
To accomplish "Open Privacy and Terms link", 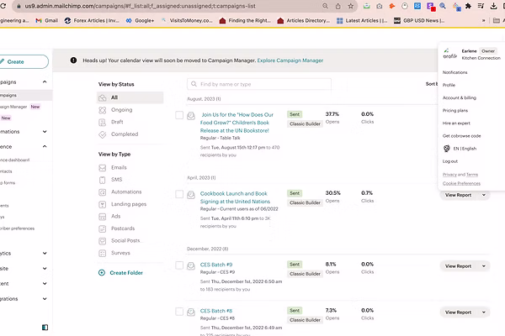I will pos(460,175).
